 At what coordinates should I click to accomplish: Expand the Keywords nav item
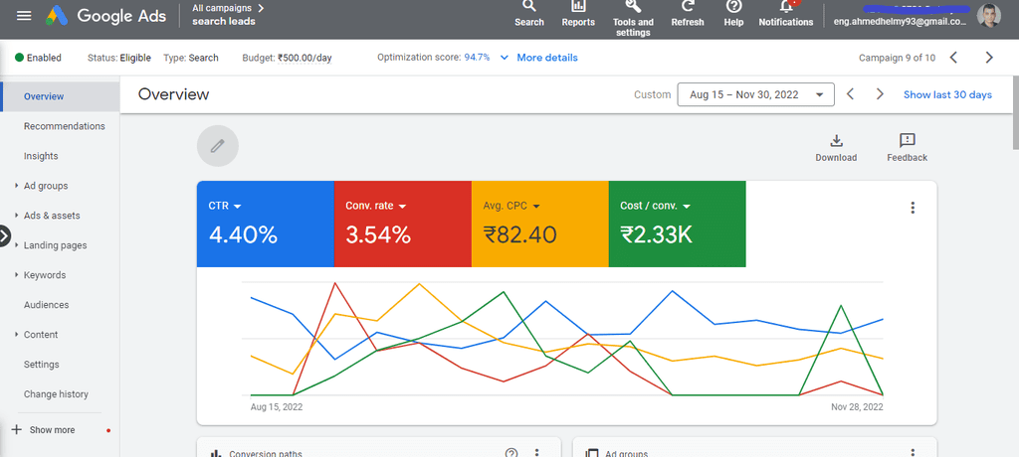click(x=16, y=275)
